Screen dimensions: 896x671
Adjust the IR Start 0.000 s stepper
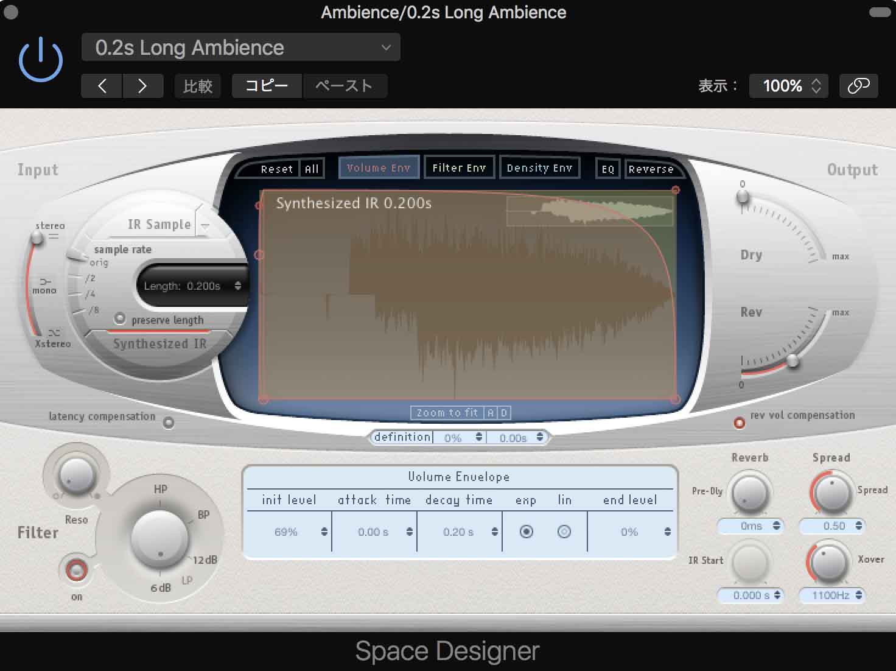[x=776, y=595]
